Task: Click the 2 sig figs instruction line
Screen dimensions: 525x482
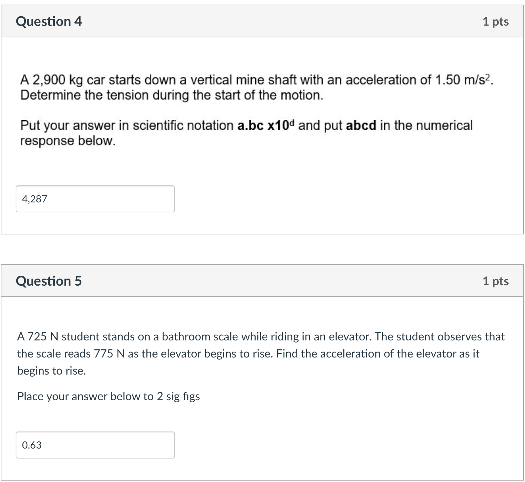Action: pyautogui.click(x=108, y=396)
